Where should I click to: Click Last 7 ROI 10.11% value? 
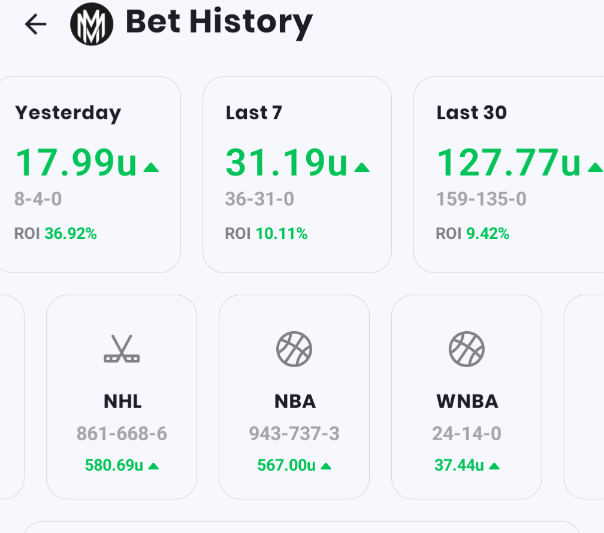pyautogui.click(x=282, y=234)
